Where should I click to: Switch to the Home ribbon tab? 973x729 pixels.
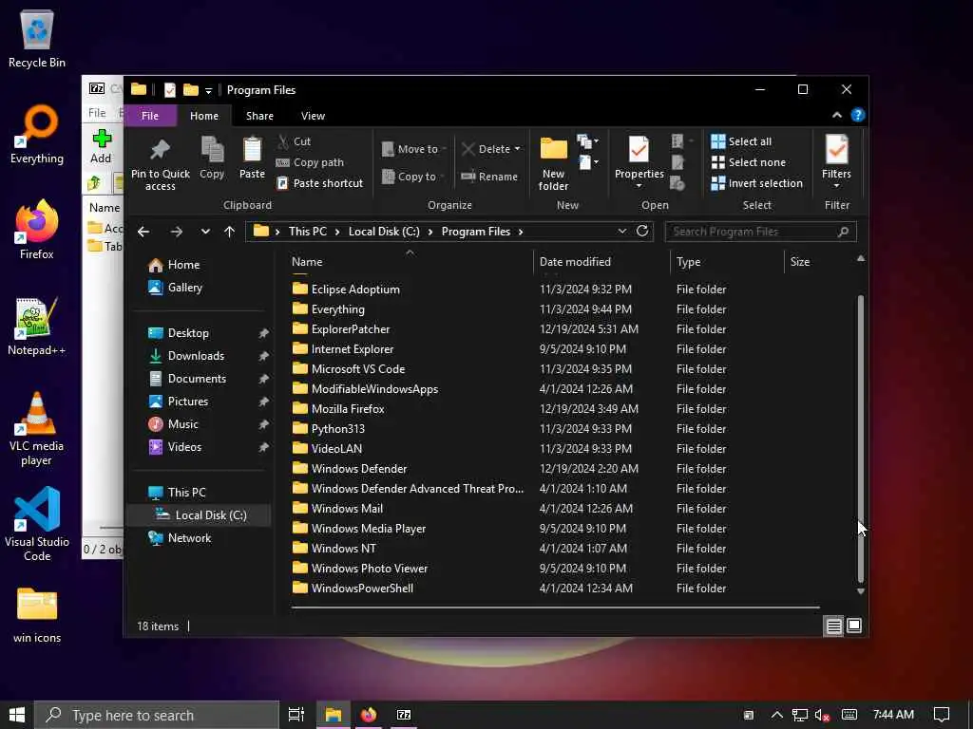pos(204,116)
